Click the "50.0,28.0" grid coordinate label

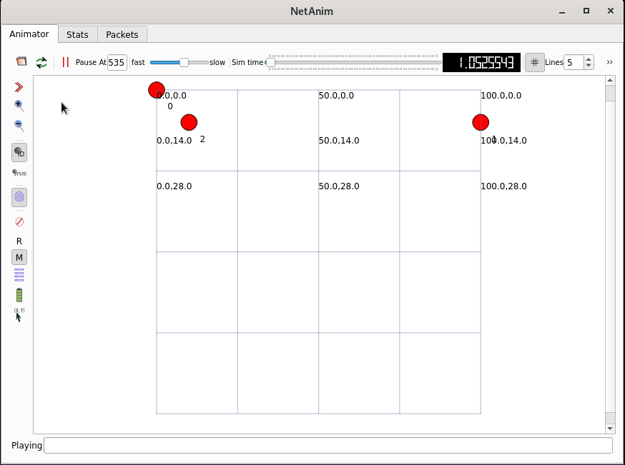339,186
